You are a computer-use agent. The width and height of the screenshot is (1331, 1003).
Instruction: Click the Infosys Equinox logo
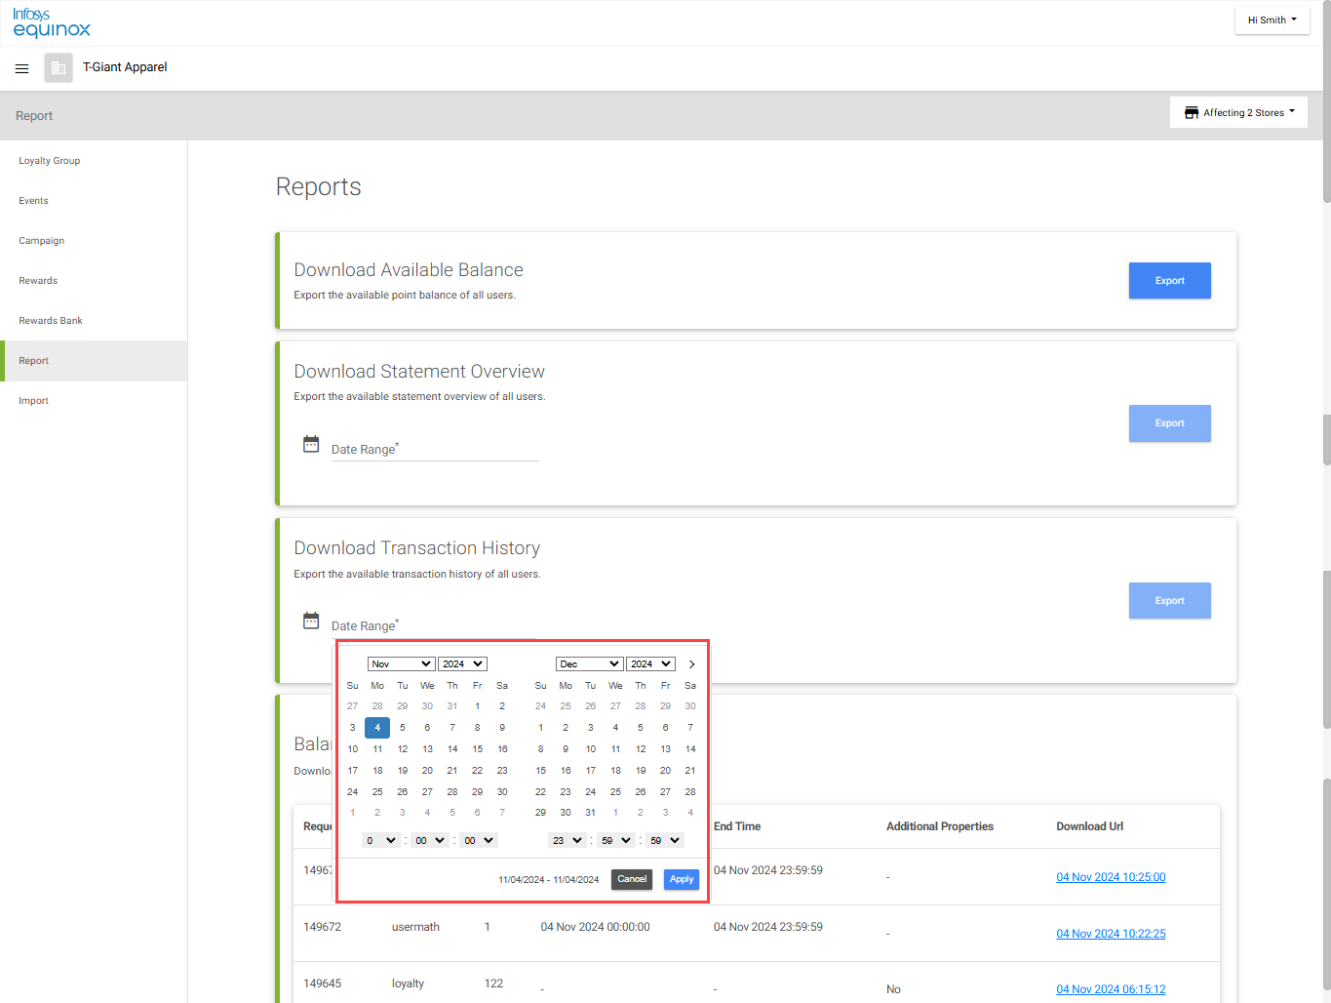tap(51, 22)
